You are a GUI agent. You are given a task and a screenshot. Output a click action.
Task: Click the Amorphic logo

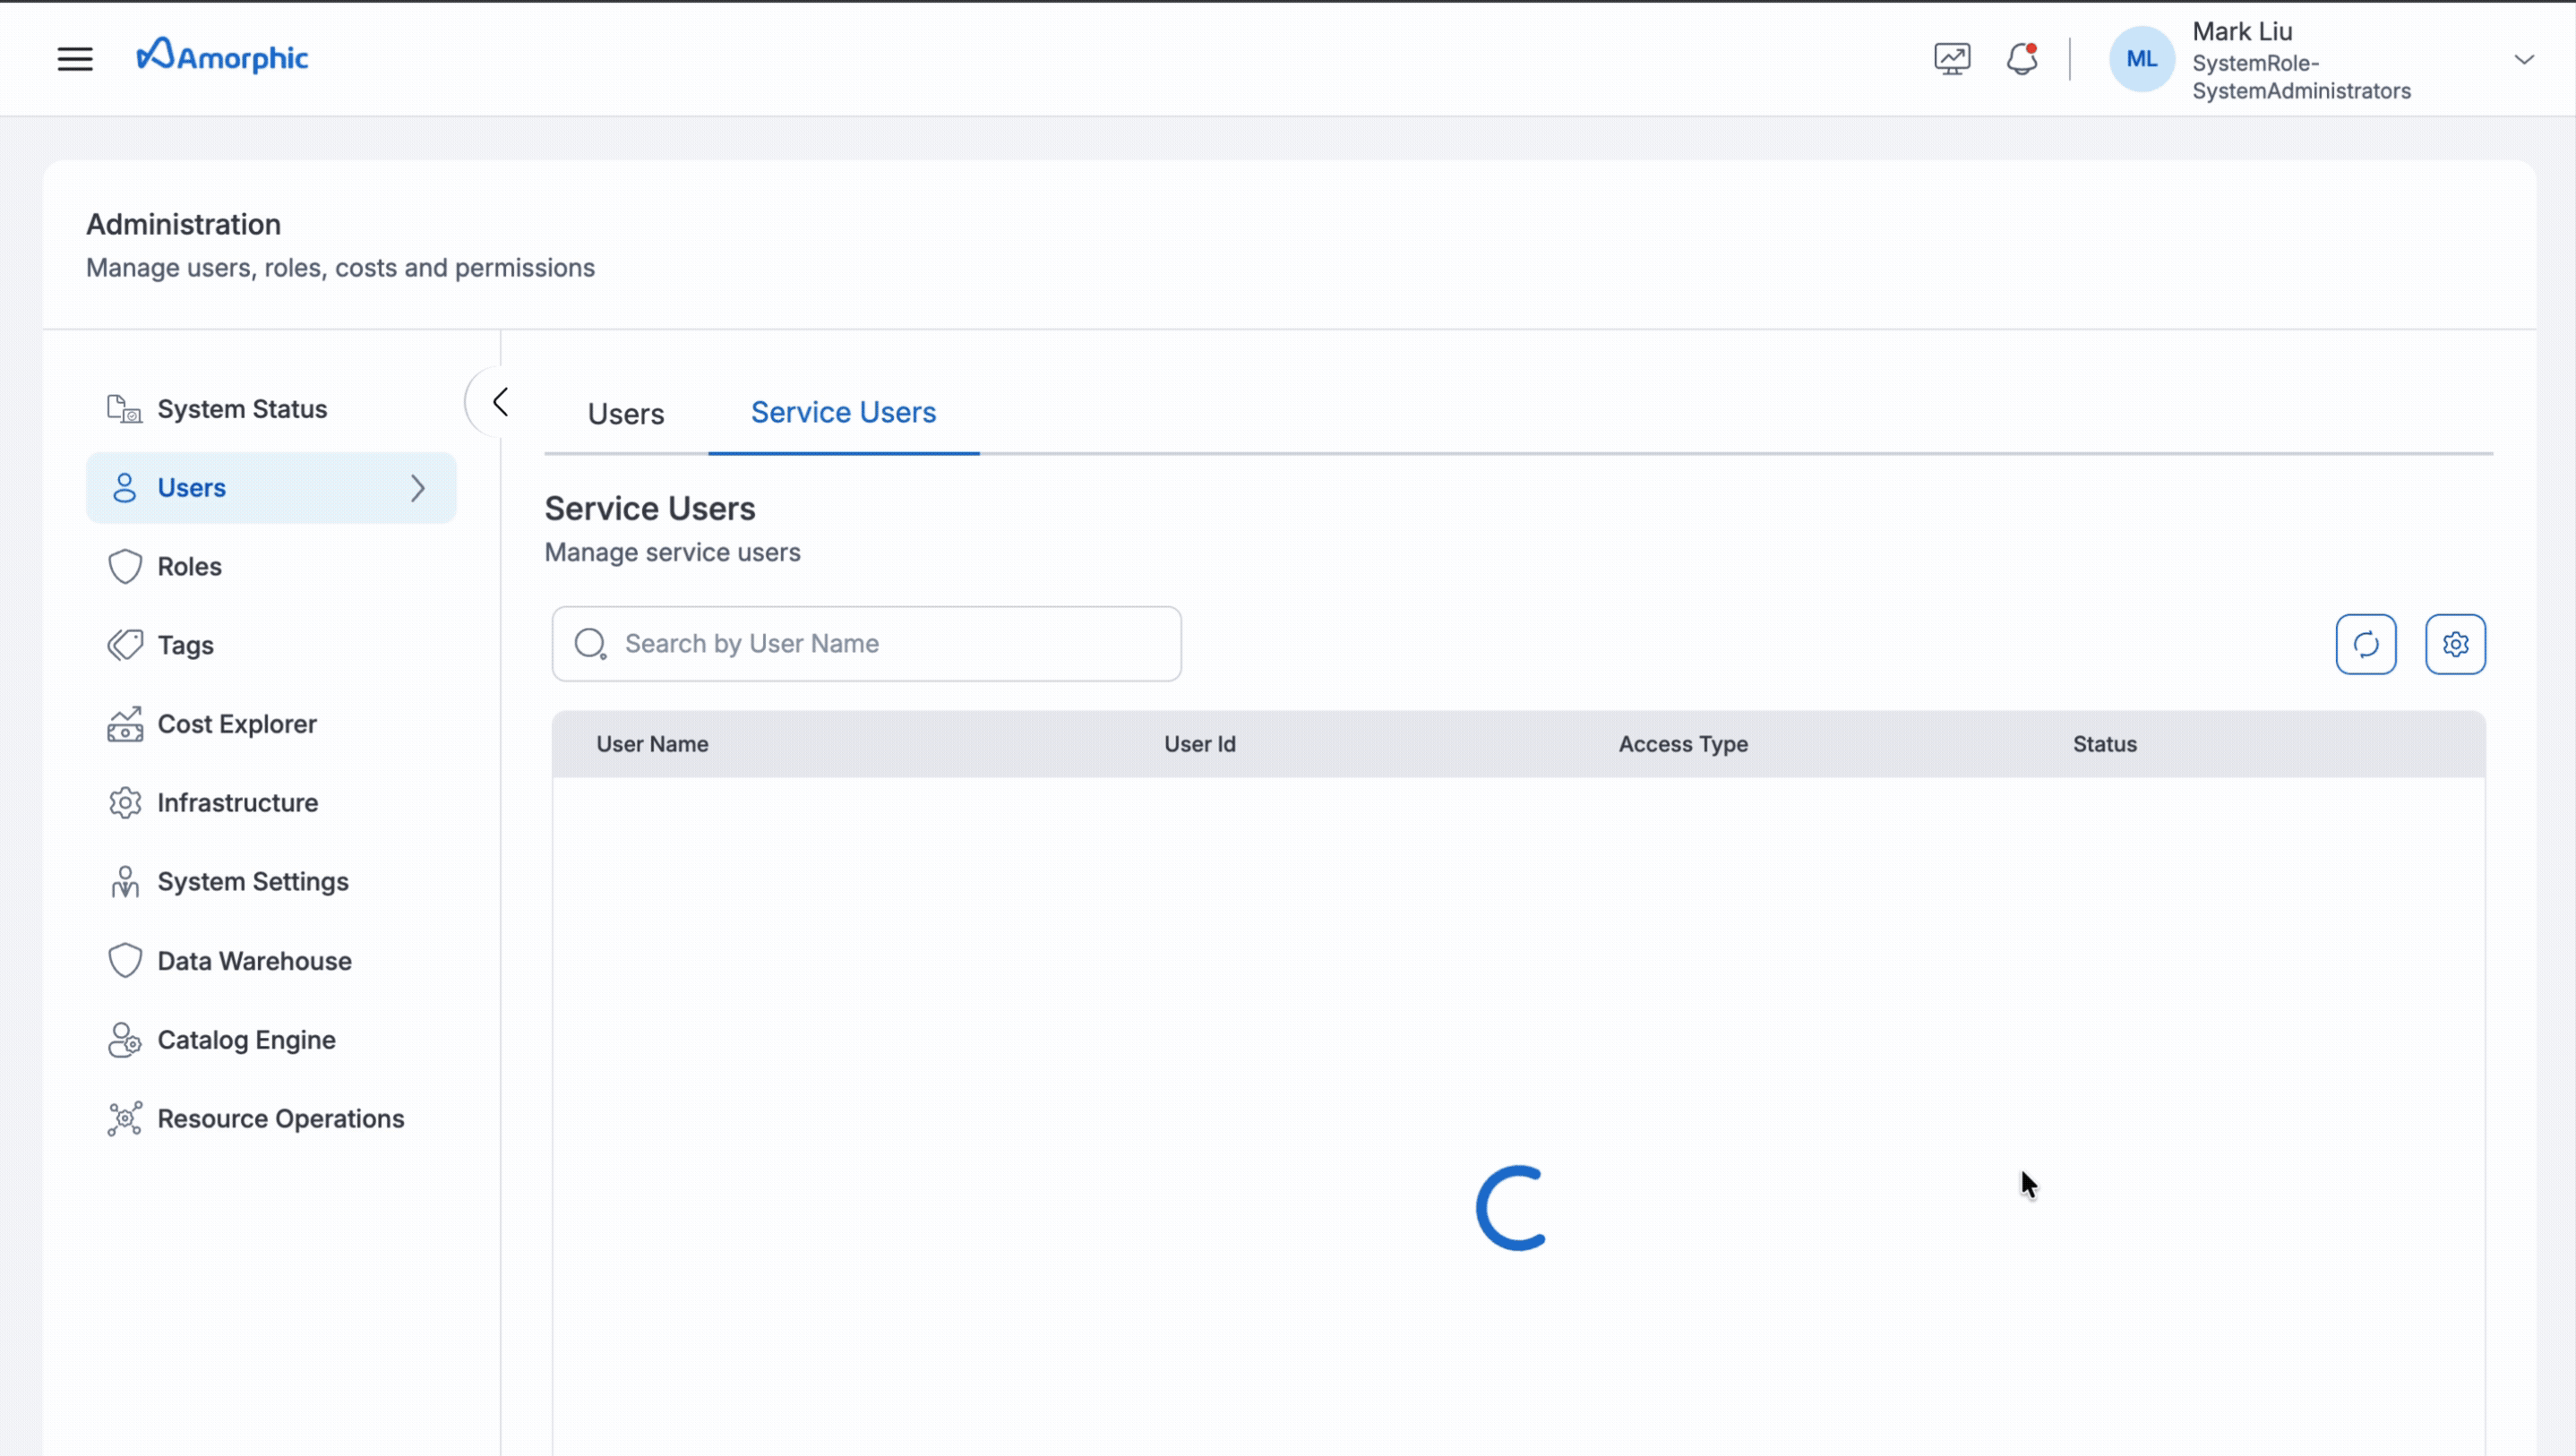tap(222, 57)
